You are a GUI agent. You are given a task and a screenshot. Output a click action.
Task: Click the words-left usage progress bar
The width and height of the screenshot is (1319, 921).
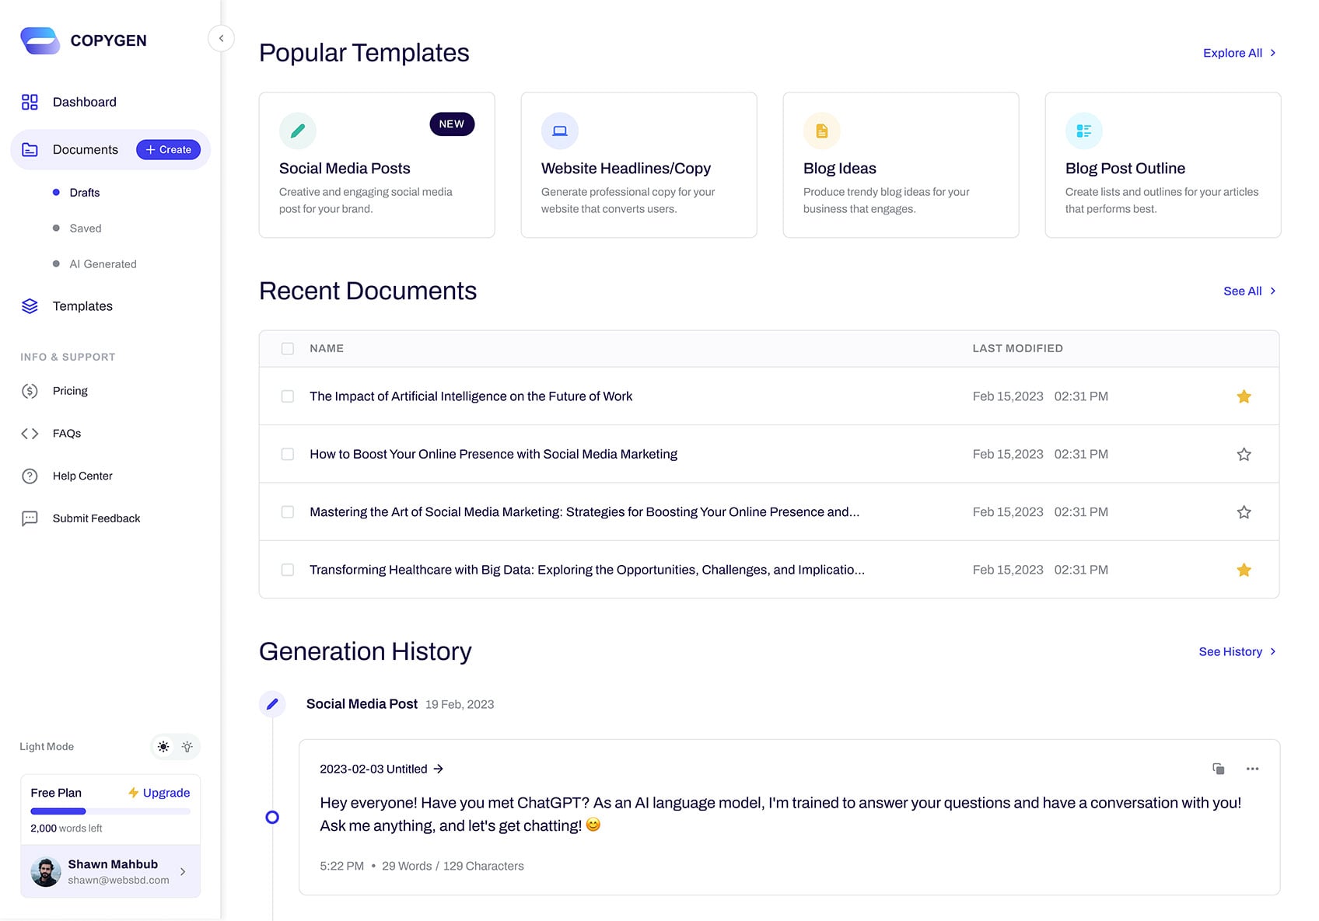point(110,811)
